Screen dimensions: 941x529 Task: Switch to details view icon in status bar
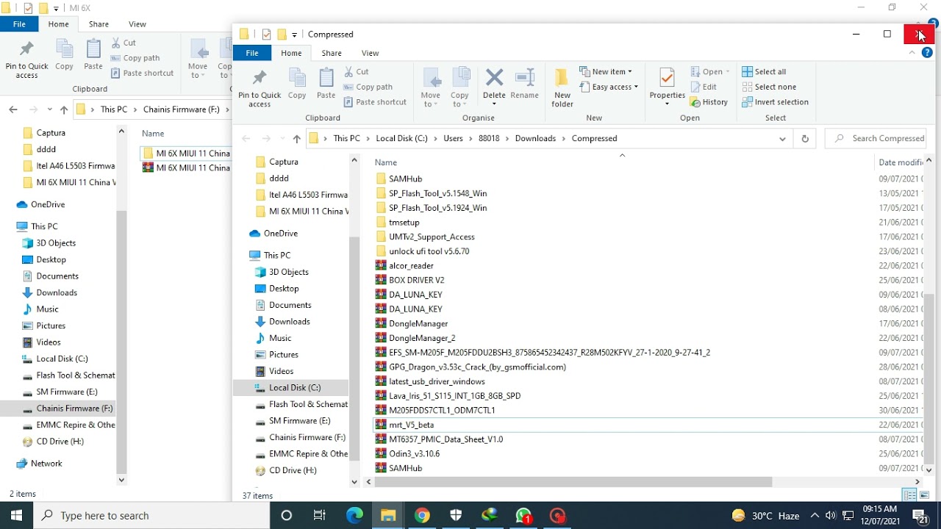point(909,495)
